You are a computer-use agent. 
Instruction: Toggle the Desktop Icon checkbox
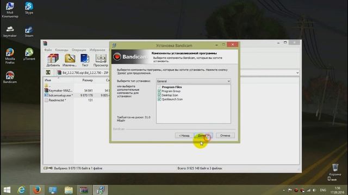coord(159,95)
